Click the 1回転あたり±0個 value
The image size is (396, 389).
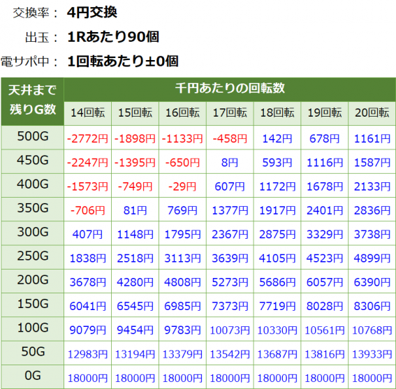click(123, 61)
